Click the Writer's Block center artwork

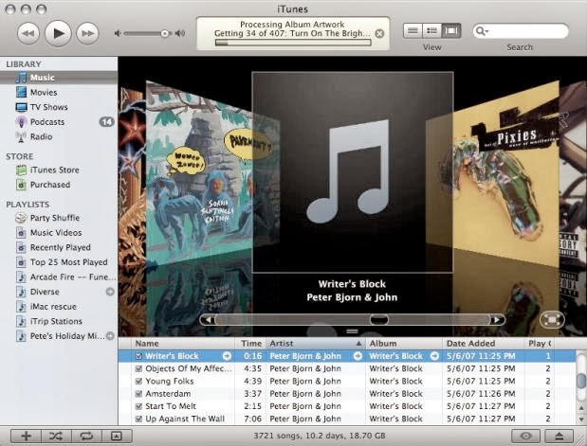pos(353,172)
